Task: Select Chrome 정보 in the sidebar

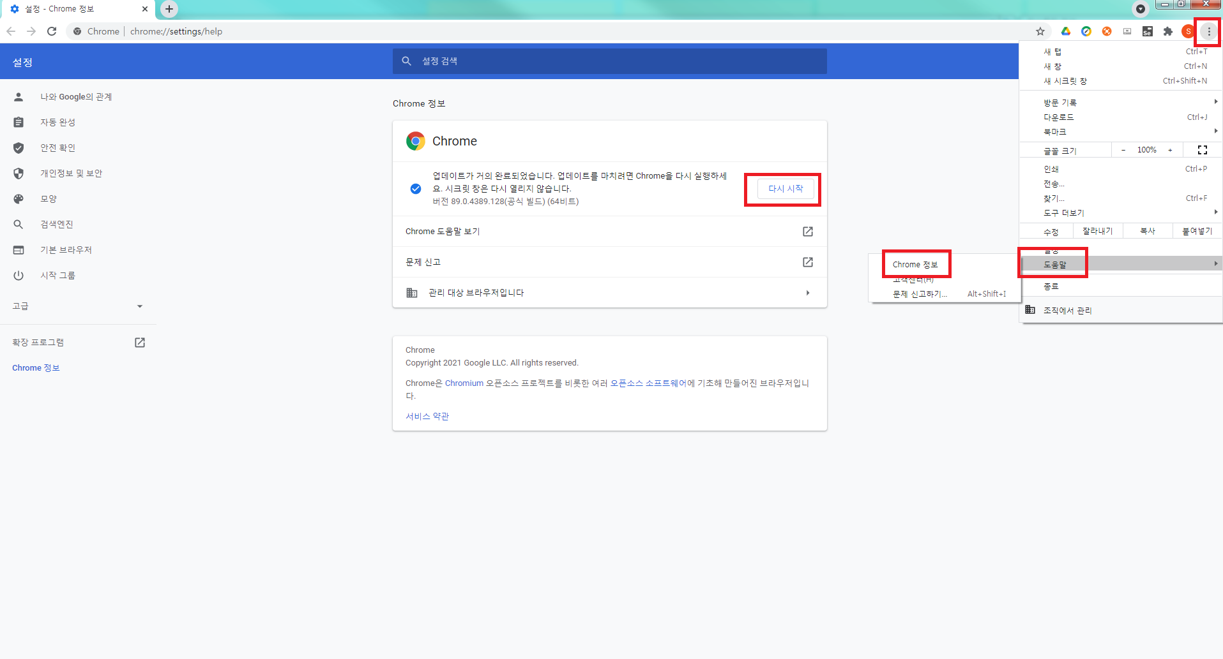Action: pos(36,368)
